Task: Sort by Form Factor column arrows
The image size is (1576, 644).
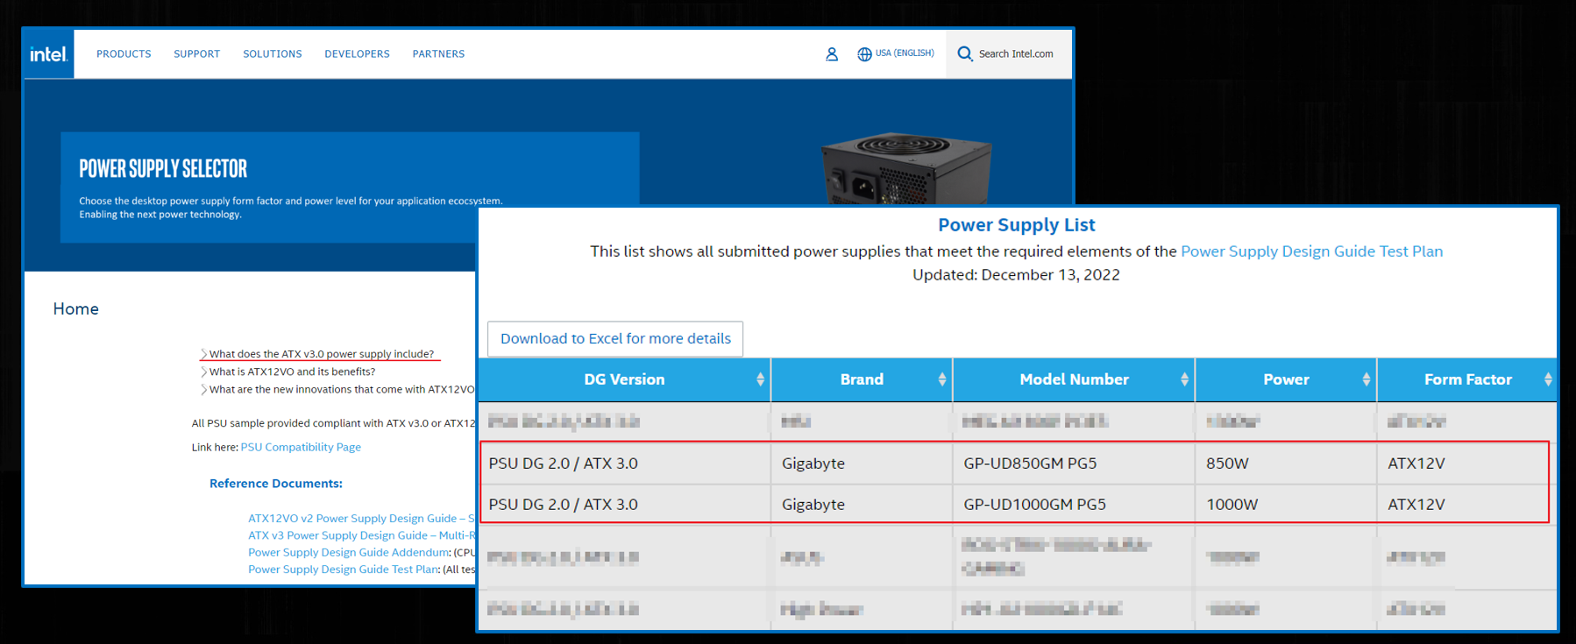Action: [x=1548, y=379]
